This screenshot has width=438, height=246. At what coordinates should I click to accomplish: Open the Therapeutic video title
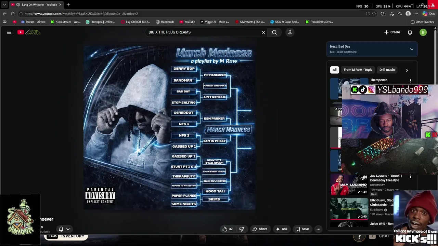coord(378,80)
